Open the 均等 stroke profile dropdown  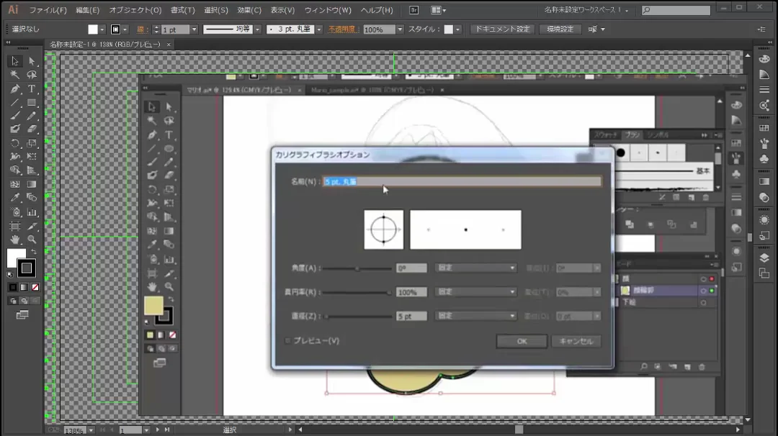coord(257,29)
